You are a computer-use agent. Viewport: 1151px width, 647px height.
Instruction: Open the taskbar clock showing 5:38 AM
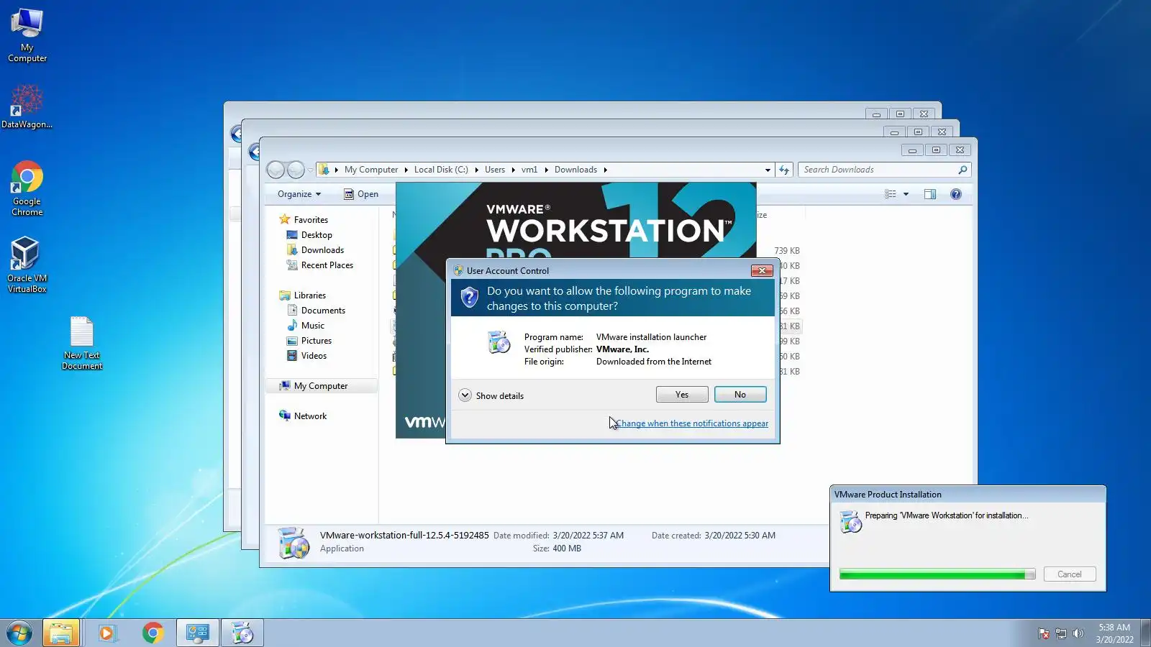1114,633
